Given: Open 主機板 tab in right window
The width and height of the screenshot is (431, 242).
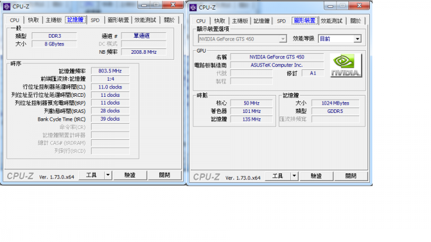Looking at the screenshot, I should pos(240,21).
